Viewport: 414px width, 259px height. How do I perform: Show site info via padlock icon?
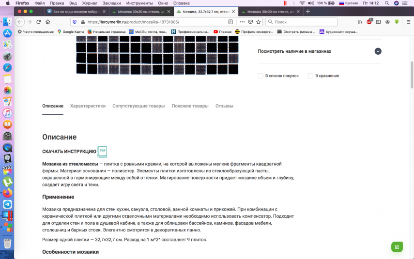(83, 22)
